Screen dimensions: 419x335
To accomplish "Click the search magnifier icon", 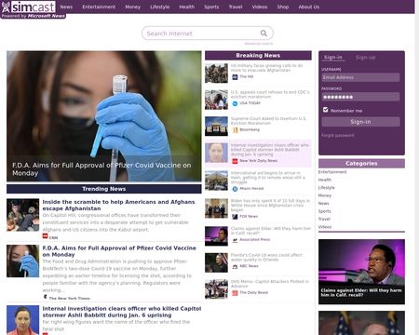I will click(264, 33).
